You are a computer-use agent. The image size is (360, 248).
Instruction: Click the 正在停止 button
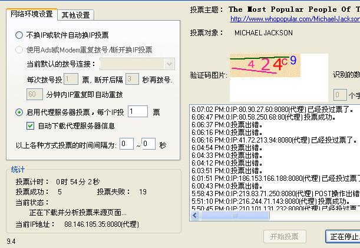click(x=343, y=237)
